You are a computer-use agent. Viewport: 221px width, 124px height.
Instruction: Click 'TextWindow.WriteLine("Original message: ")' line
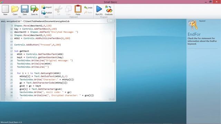click(45, 61)
